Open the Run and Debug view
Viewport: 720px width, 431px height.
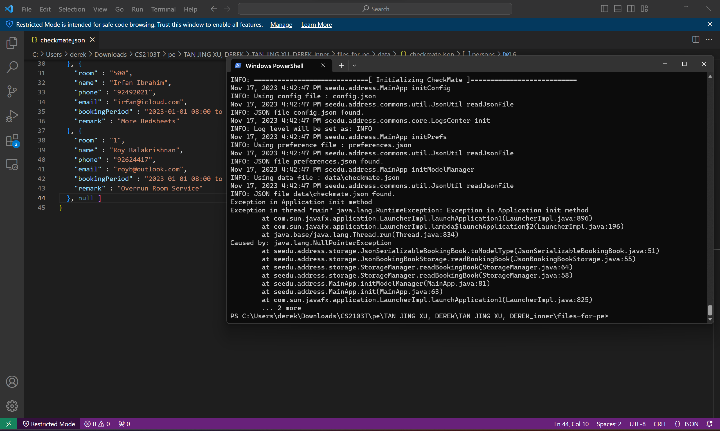click(x=12, y=116)
